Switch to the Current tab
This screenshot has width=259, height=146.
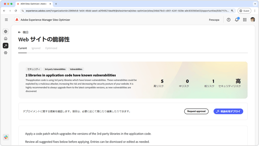pyautogui.click(x=22, y=48)
